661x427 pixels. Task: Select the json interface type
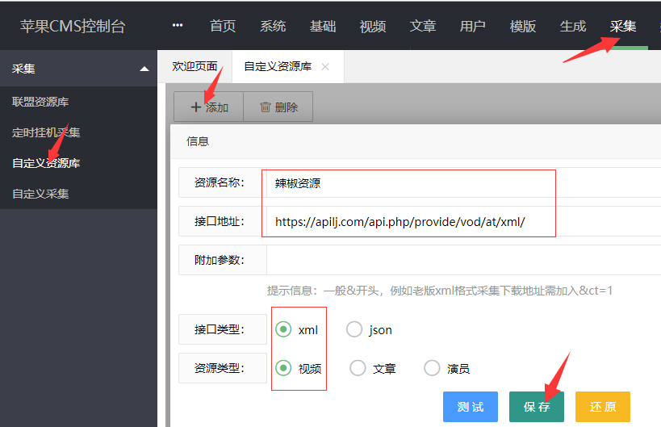pos(354,329)
